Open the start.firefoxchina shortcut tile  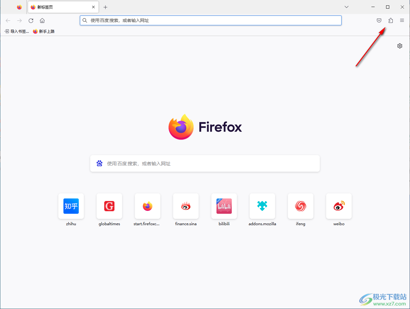pyautogui.click(x=148, y=206)
